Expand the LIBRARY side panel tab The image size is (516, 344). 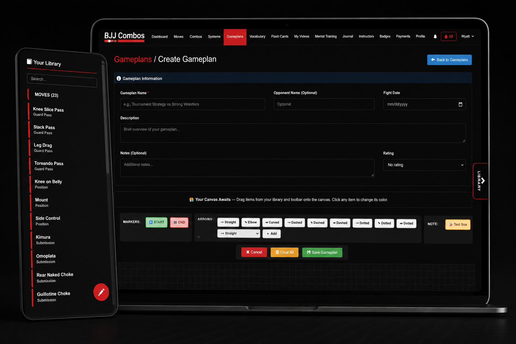[x=480, y=181]
